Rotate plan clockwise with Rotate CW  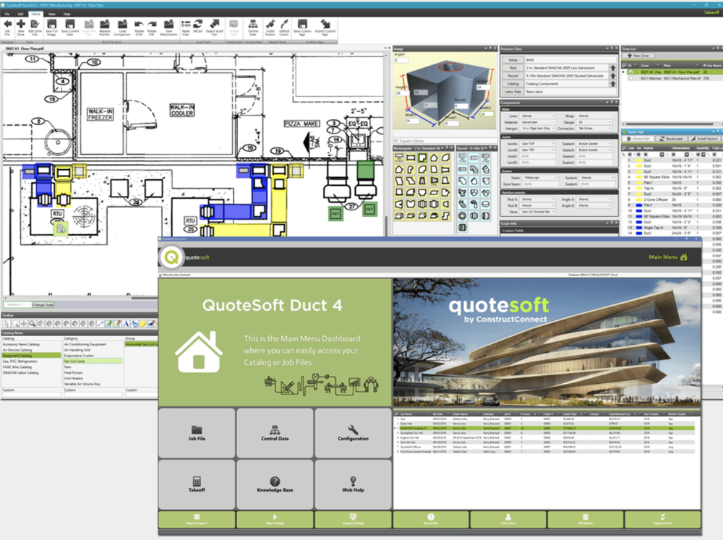pos(151,27)
